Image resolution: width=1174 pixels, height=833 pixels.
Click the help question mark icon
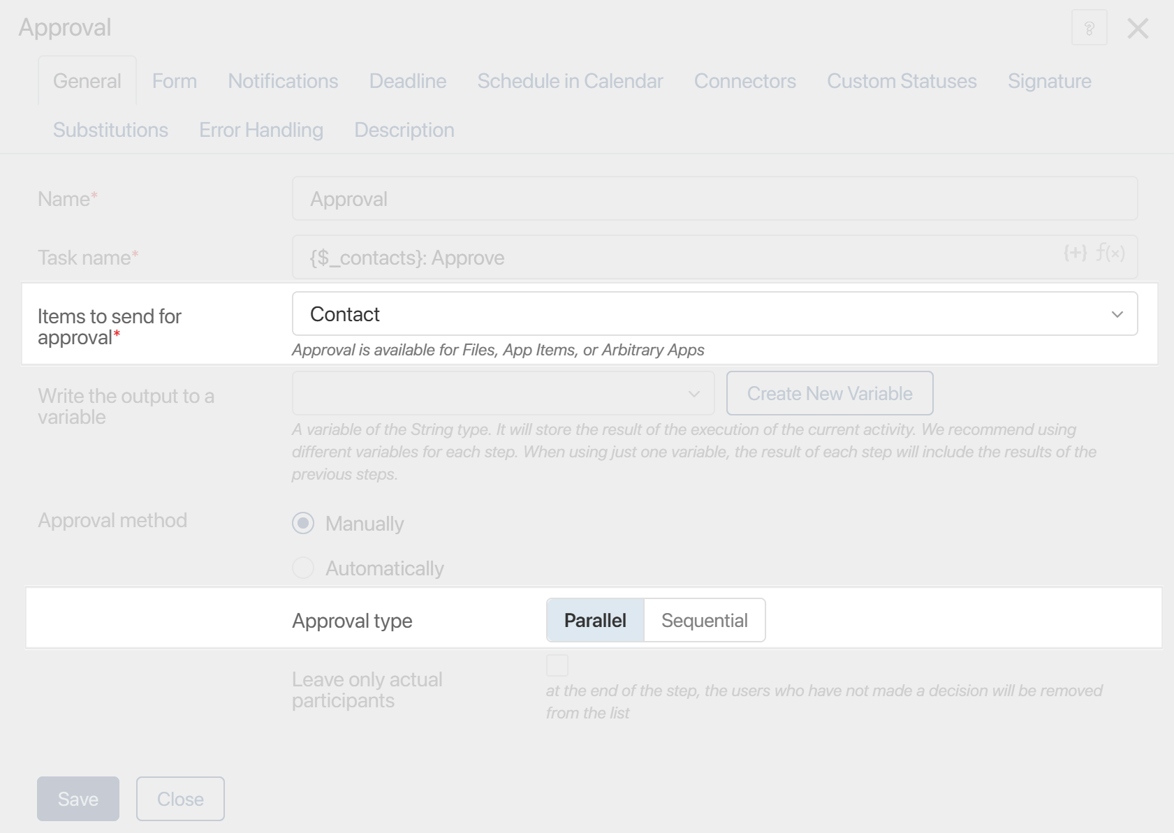point(1089,29)
